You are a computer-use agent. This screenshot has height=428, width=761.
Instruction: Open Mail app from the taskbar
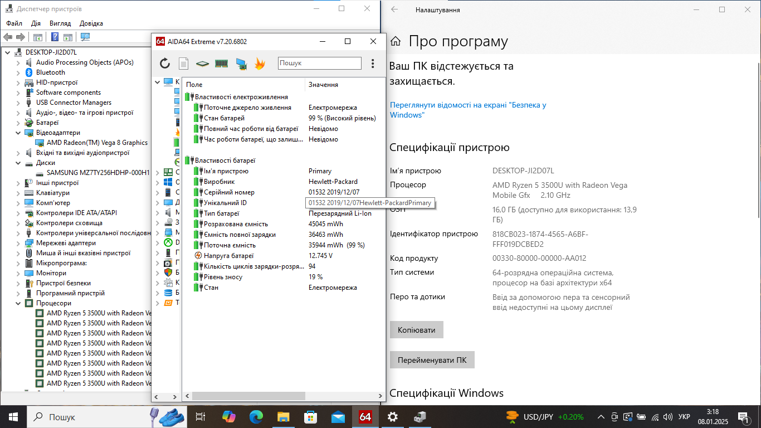click(338, 416)
